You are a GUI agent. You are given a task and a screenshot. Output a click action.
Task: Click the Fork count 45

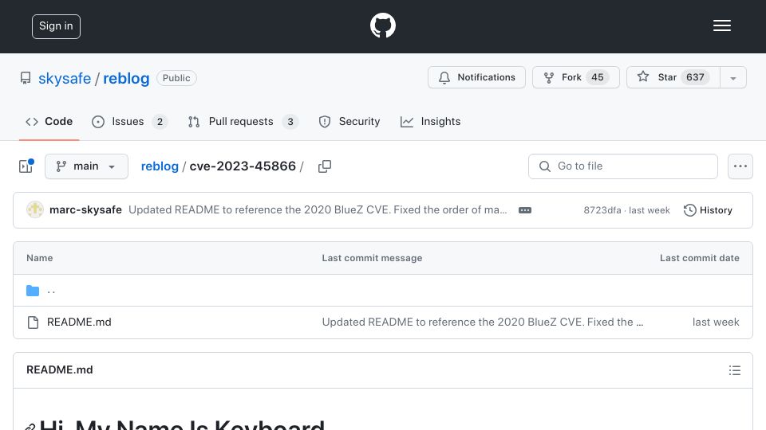pyautogui.click(x=598, y=77)
